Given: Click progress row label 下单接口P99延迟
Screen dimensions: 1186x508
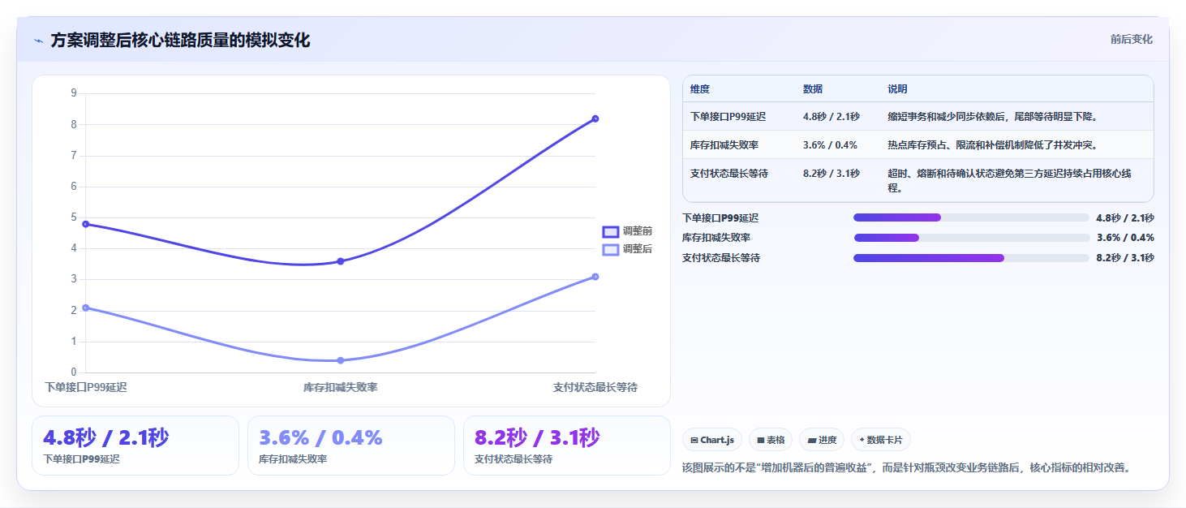Looking at the screenshot, I should pos(721,218).
